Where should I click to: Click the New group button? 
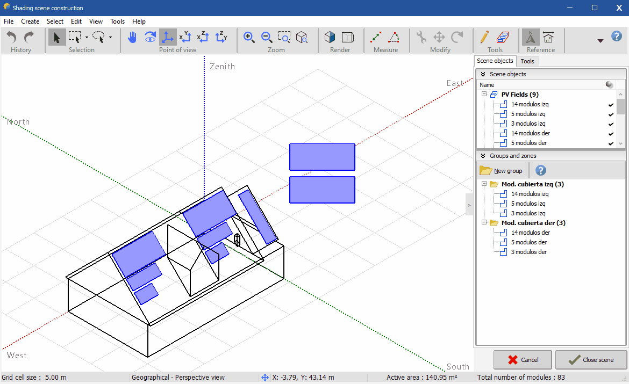(x=501, y=171)
